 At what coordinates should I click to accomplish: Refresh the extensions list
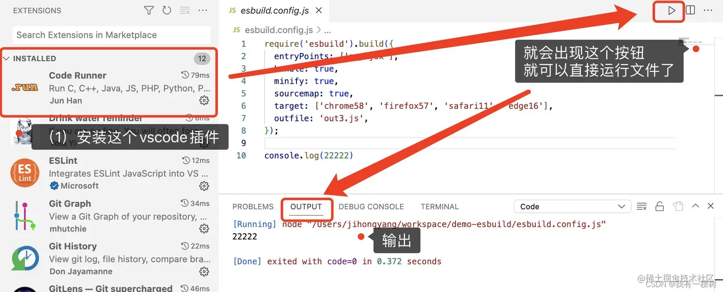point(167,10)
